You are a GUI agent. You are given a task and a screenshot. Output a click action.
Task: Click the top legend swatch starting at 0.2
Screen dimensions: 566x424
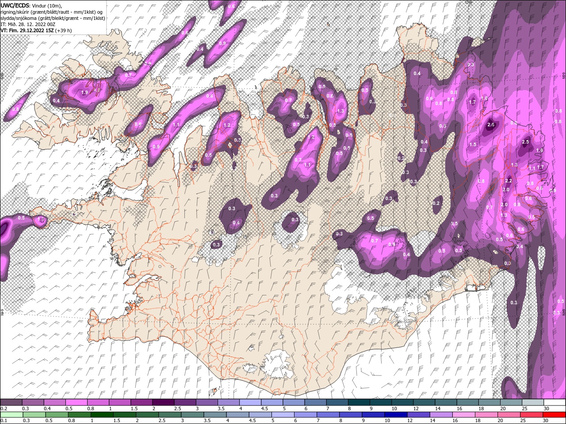pyautogui.click(x=11, y=402)
